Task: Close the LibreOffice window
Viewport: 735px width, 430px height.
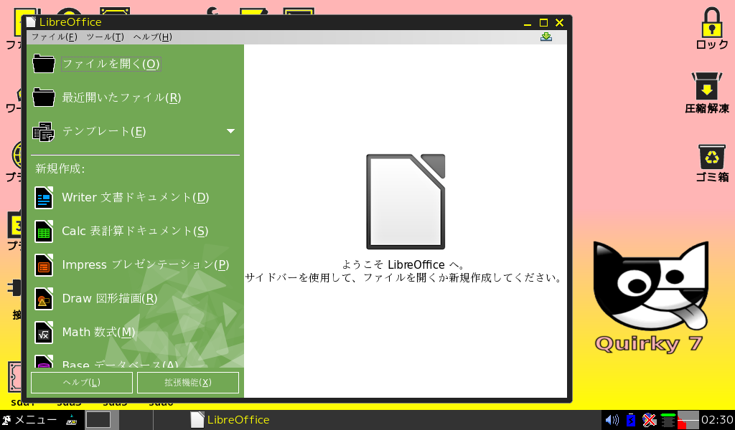Action: click(559, 22)
